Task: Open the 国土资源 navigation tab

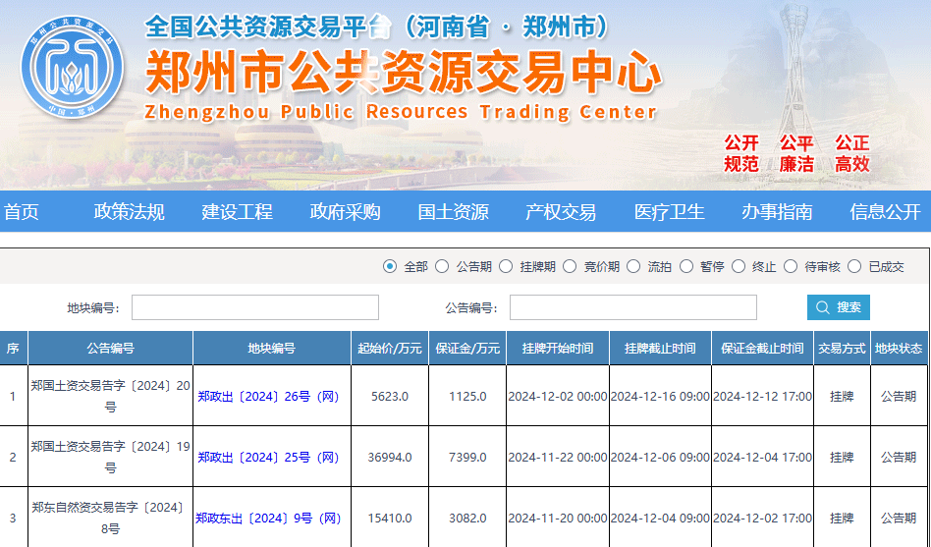Action: (x=453, y=212)
